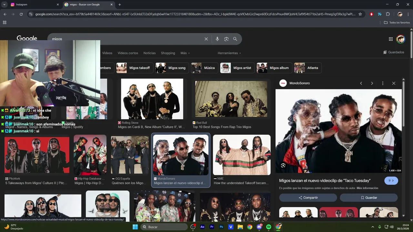Viewport: 413px width, 232px height.
Task: Click the Ir button to visit MondoSonoro
Action: [391, 181]
